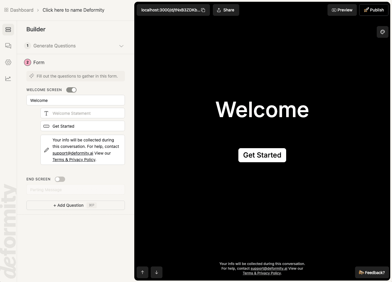Enable the End Screen toggle

(x=60, y=179)
